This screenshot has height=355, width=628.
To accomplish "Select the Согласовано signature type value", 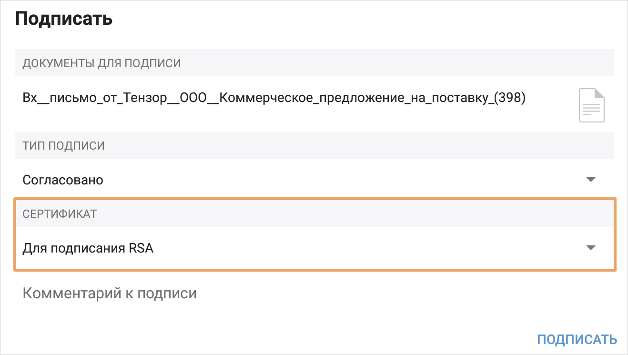I will click(63, 180).
